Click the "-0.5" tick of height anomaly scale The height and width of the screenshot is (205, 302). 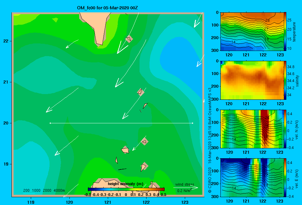(88, 195)
